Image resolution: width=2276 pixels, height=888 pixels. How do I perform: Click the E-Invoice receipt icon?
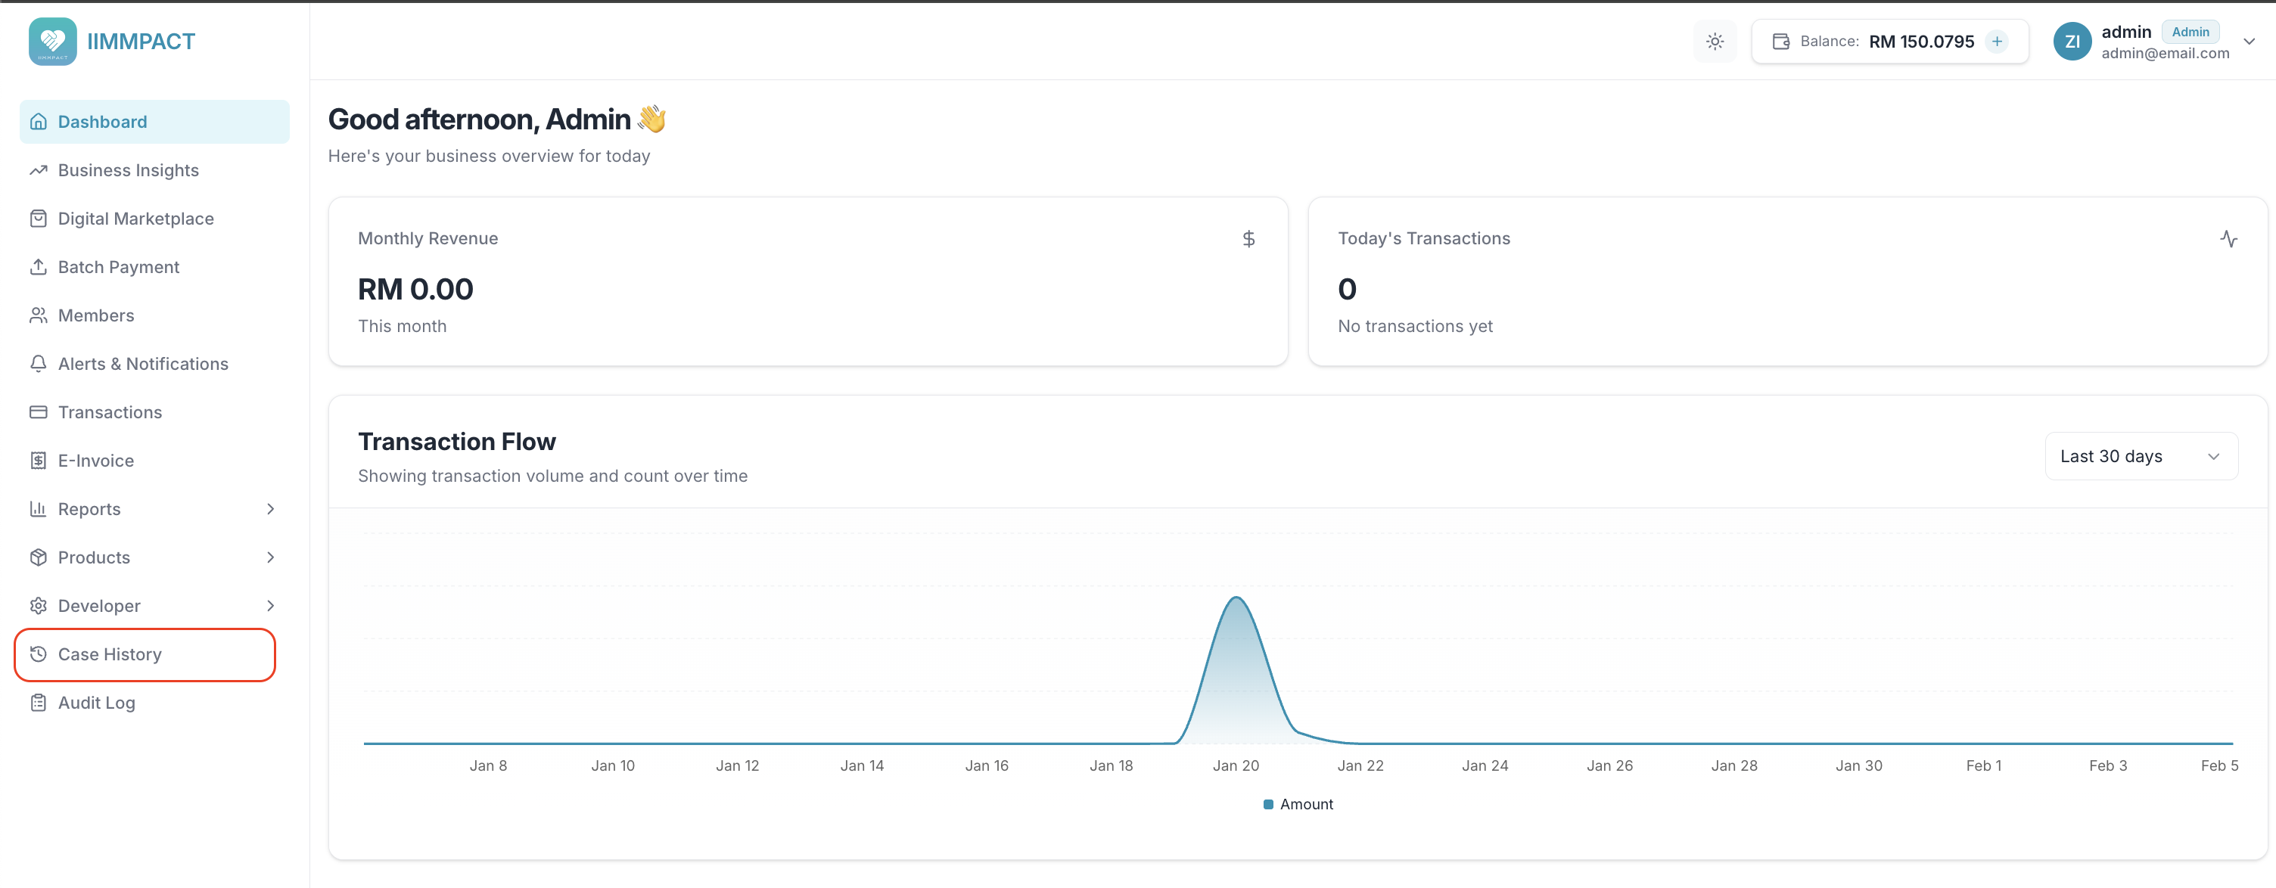pos(39,461)
